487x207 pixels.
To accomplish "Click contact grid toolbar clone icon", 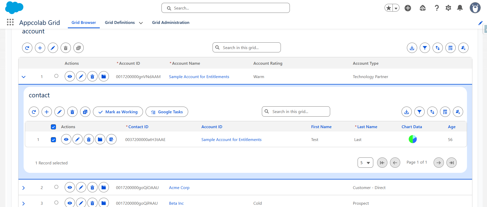I will coord(85,112).
